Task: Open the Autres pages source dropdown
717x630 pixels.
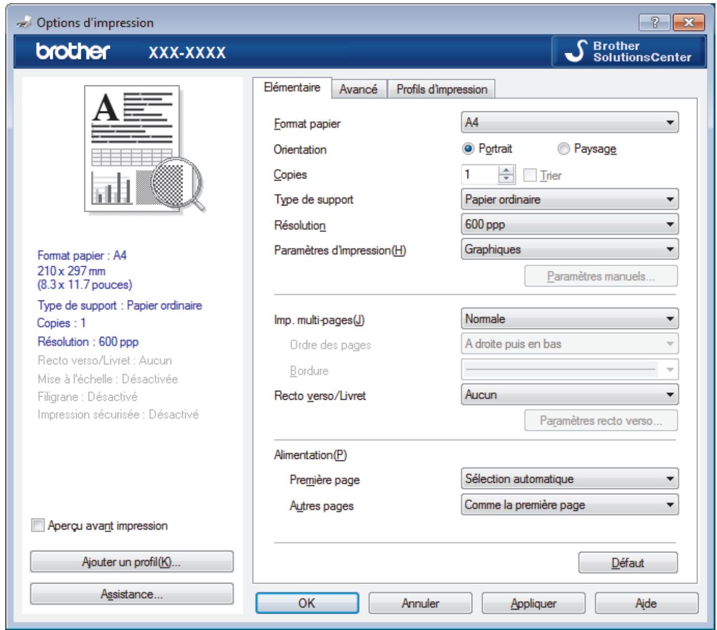Action: (570, 505)
